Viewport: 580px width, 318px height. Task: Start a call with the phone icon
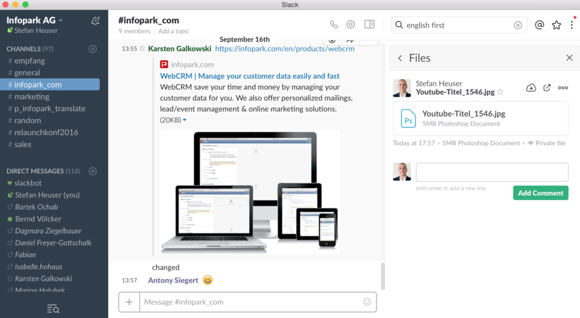333,24
